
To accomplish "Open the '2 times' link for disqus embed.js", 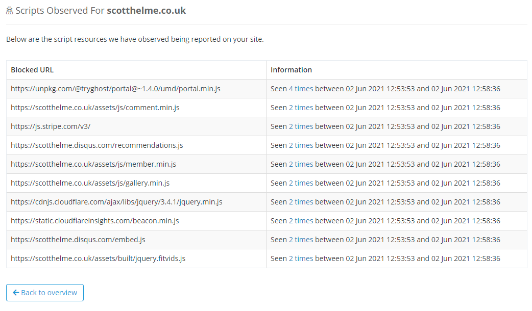I will point(301,240).
